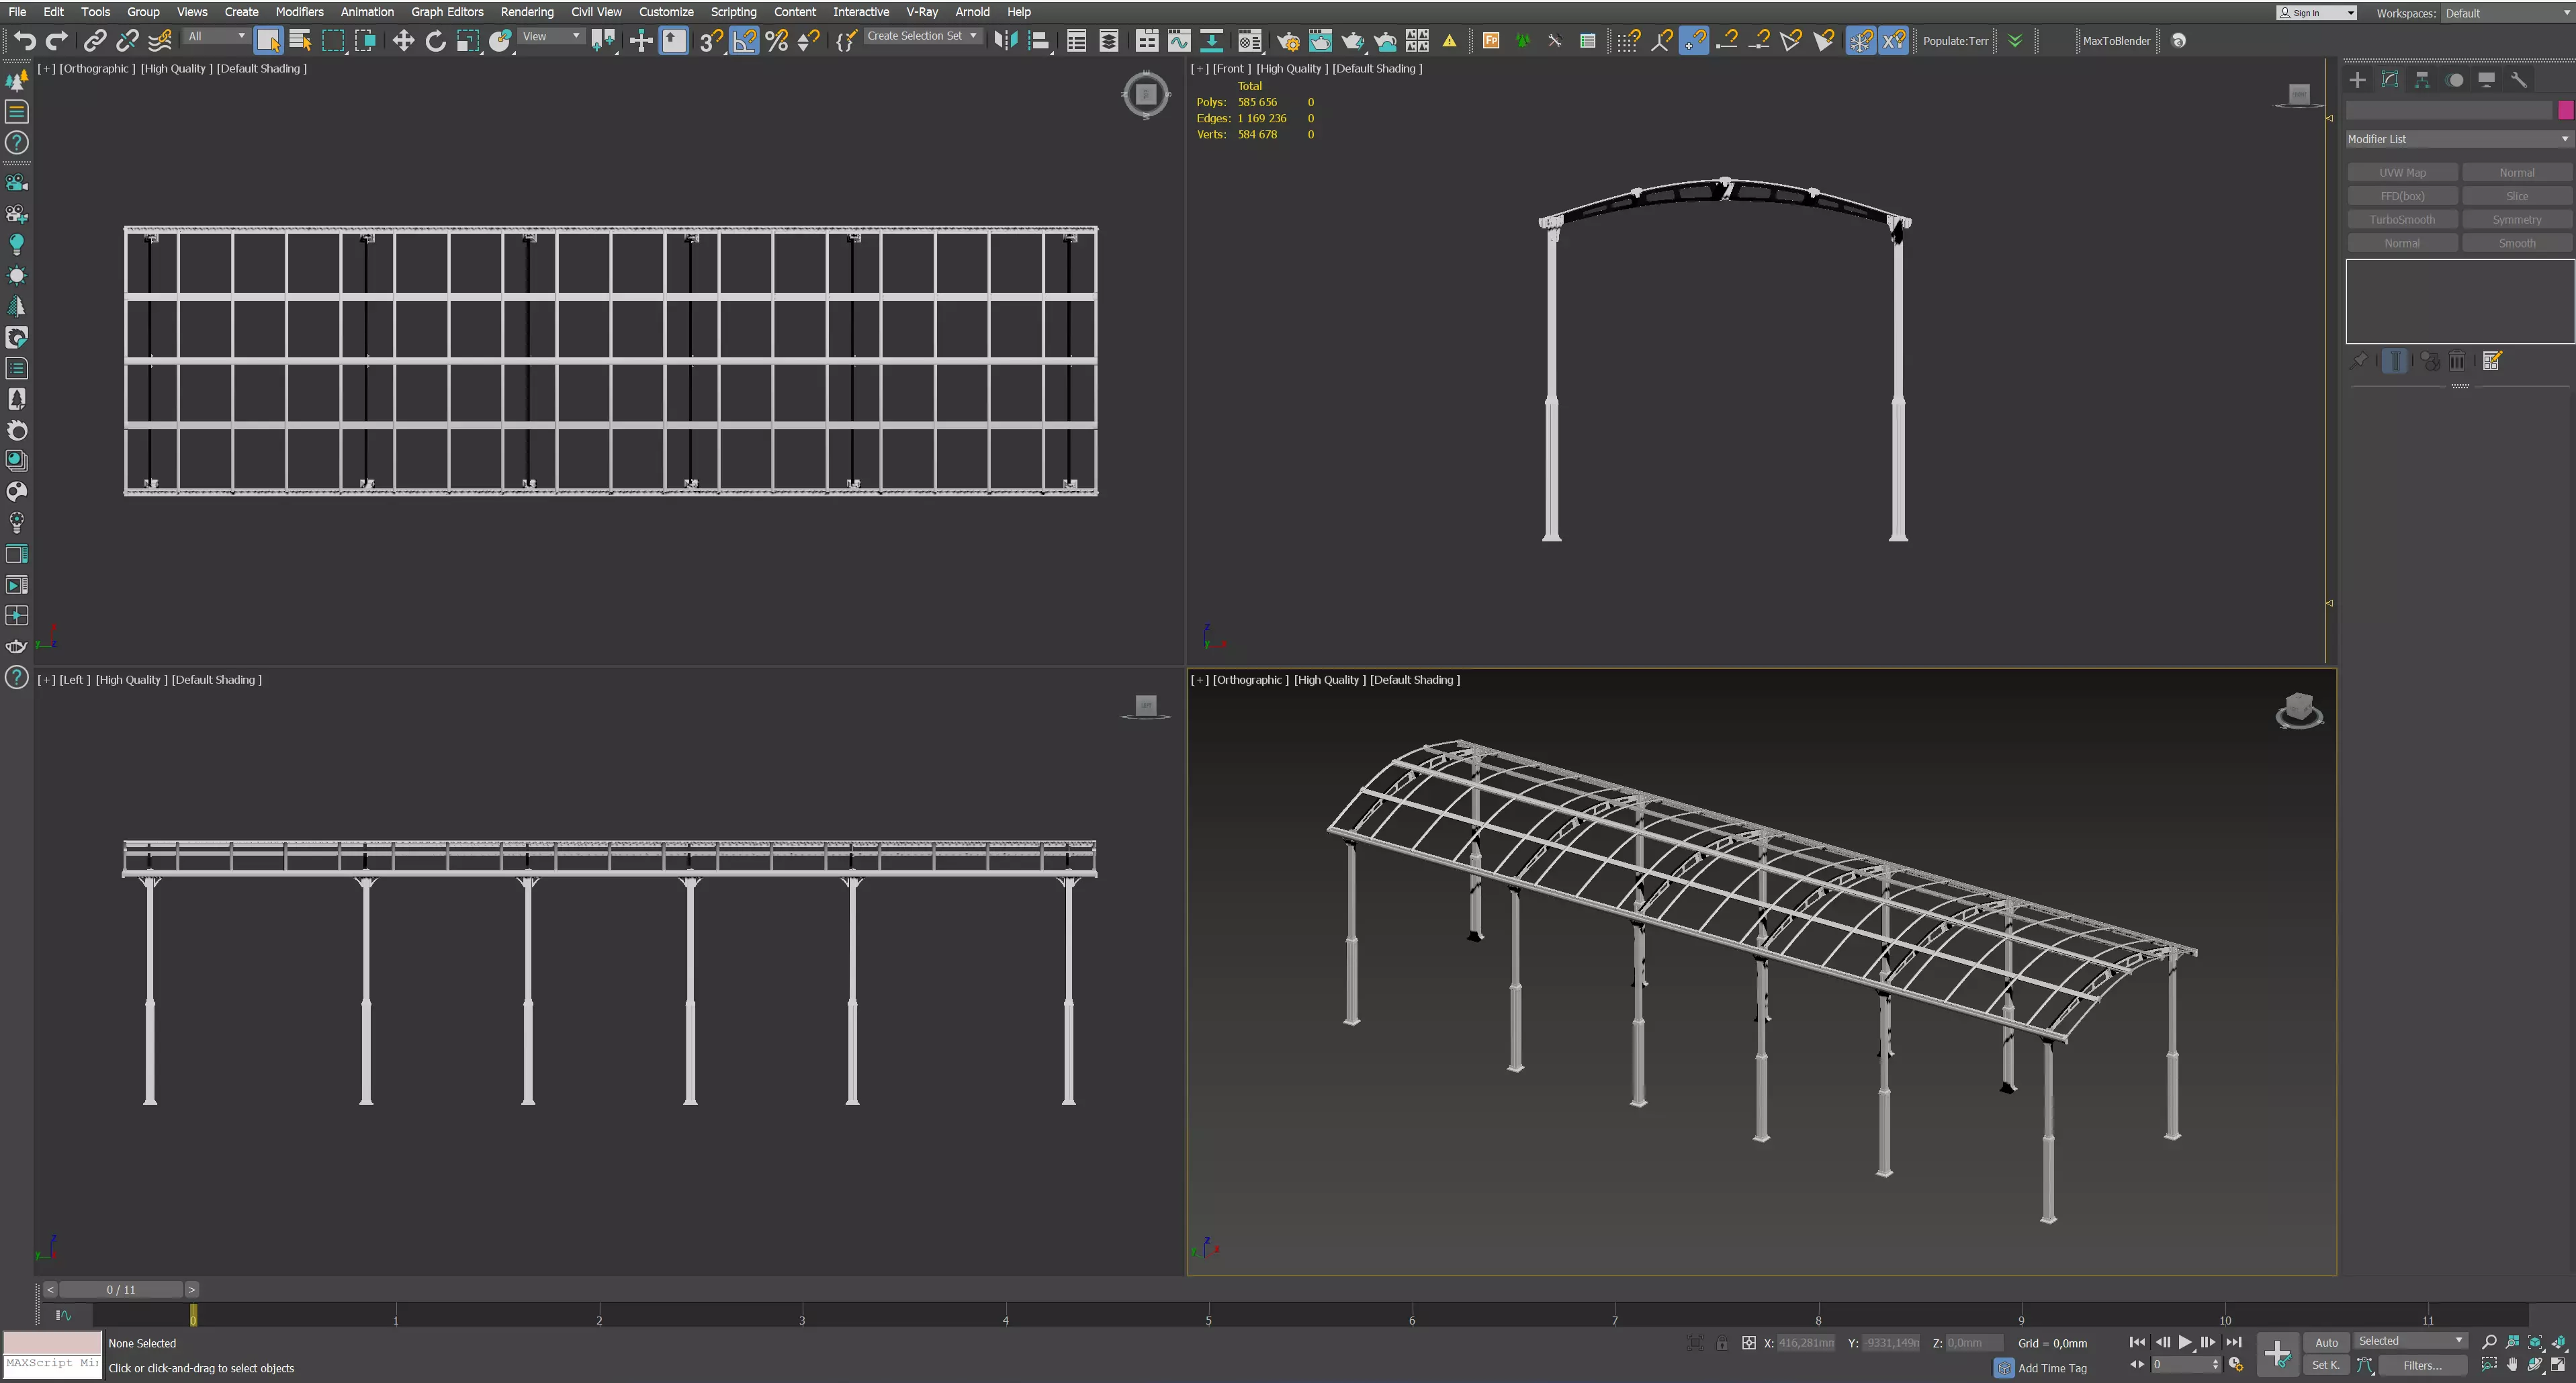Open Render Setup teapot with gear
Image resolution: width=2576 pixels, height=1383 pixels.
[1288, 40]
